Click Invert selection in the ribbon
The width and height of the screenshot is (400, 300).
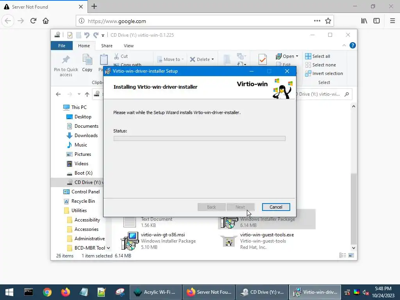[x=324, y=73]
